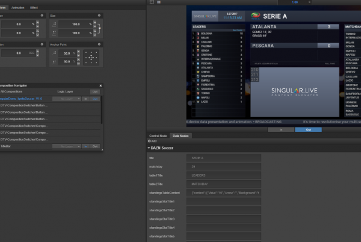This screenshot has width=361, height=242.
Task: Click the Add button in Data Nodes
Action: (152, 141)
